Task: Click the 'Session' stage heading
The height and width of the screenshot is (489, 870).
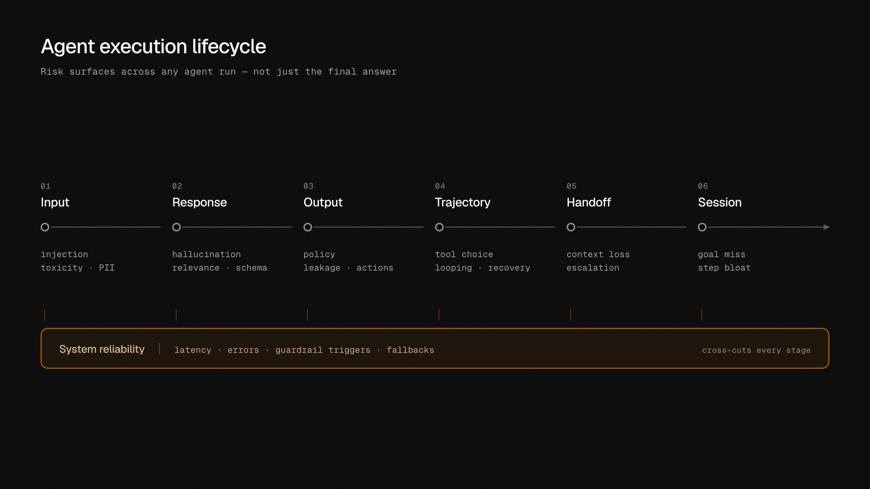Action: [x=720, y=202]
